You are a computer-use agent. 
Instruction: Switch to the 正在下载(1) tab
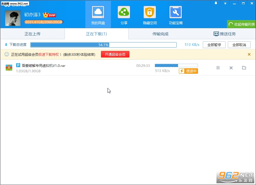96,34
